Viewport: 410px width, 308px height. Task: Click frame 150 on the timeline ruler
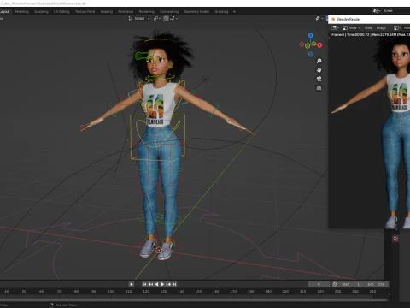[198, 292]
